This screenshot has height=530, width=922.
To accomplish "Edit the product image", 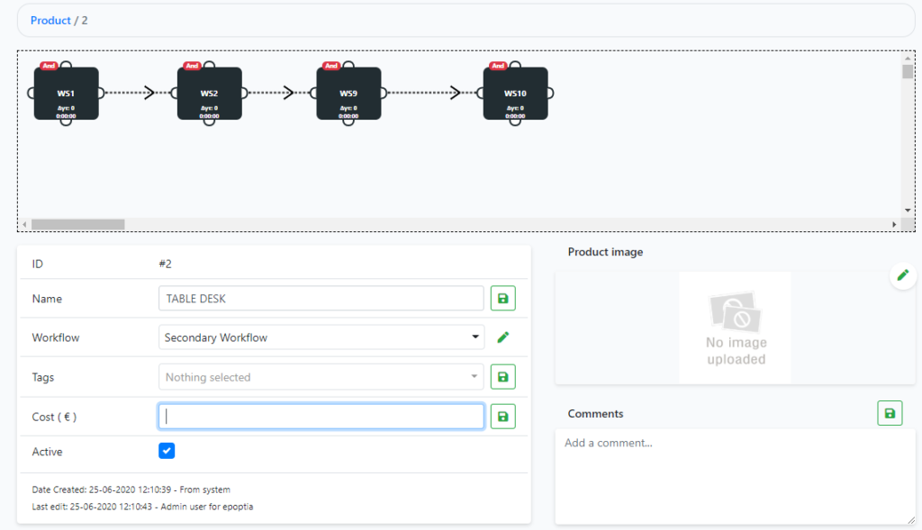I will (x=903, y=276).
